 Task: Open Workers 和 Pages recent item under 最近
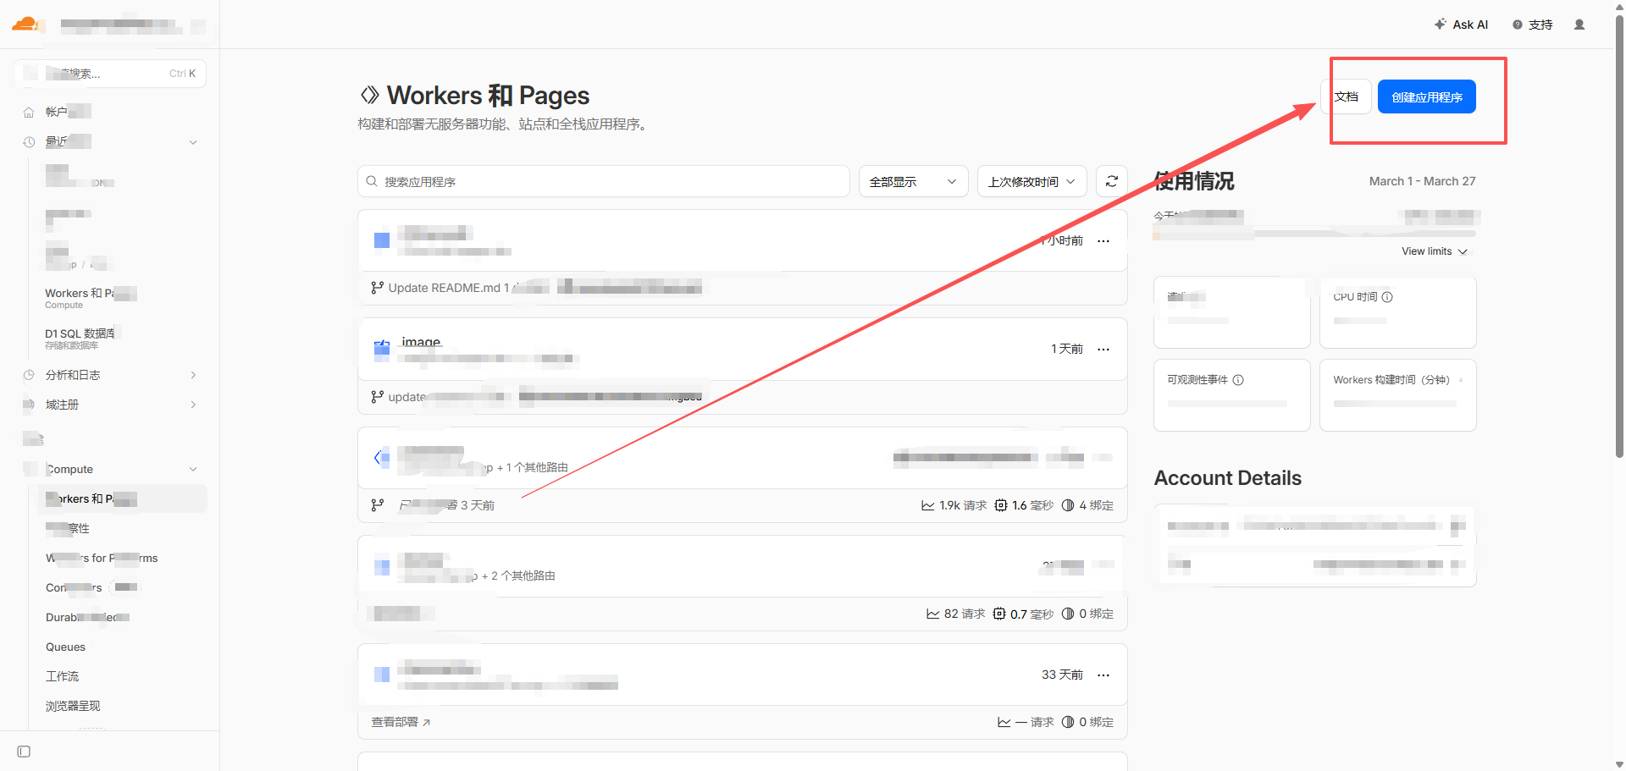pos(91,298)
